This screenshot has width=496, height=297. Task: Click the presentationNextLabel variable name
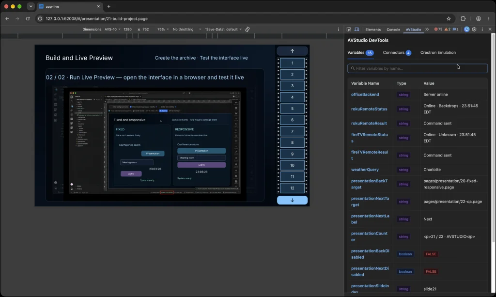click(x=370, y=219)
